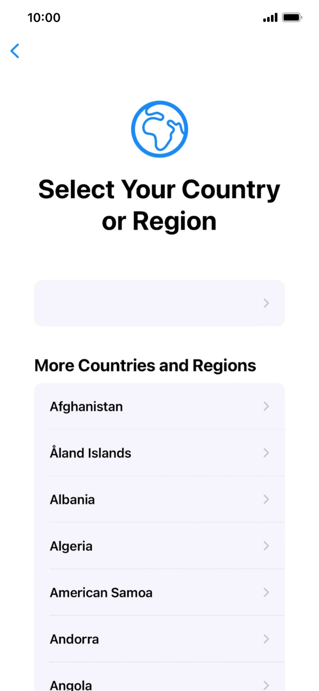Tap the cellular signal icon
The height and width of the screenshot is (691, 319).
pos(270,17)
